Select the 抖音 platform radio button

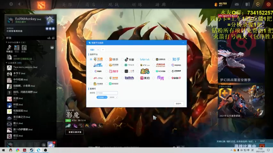coord(122,59)
